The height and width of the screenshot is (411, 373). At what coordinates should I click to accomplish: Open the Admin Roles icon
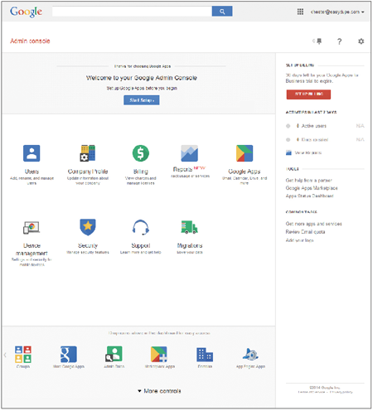click(x=114, y=354)
